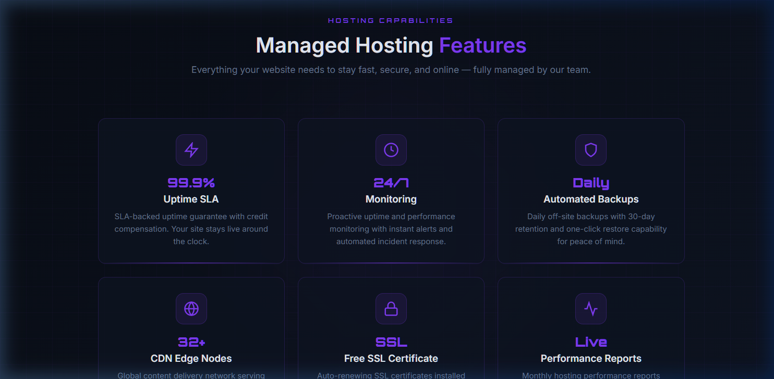The width and height of the screenshot is (774, 379).
Task: Click the 'Uptime SLA' card title
Action: pos(191,199)
